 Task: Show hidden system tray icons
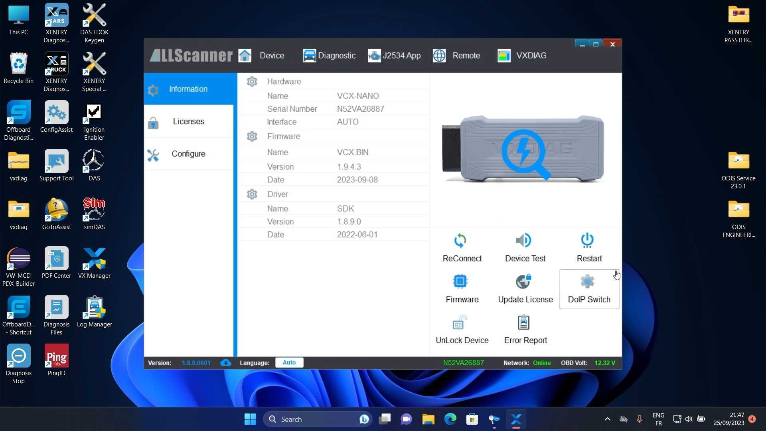[607, 419]
